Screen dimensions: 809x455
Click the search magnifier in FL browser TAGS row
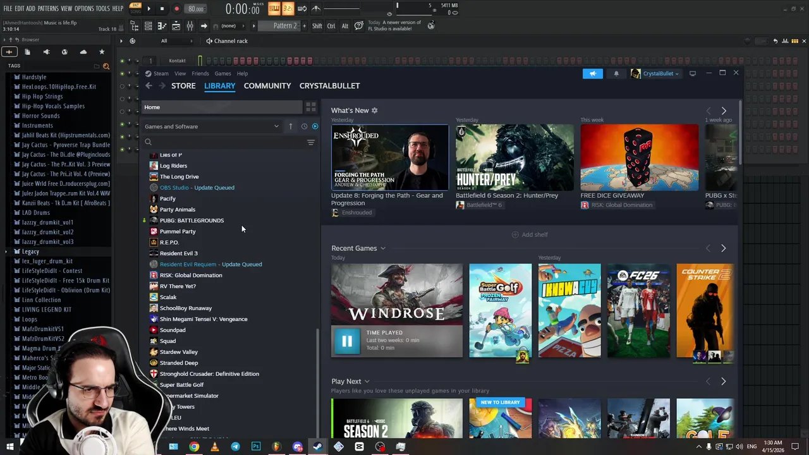(x=106, y=66)
